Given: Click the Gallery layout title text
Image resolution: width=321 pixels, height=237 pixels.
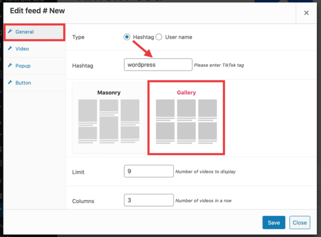Looking at the screenshot, I should pyautogui.click(x=187, y=93).
